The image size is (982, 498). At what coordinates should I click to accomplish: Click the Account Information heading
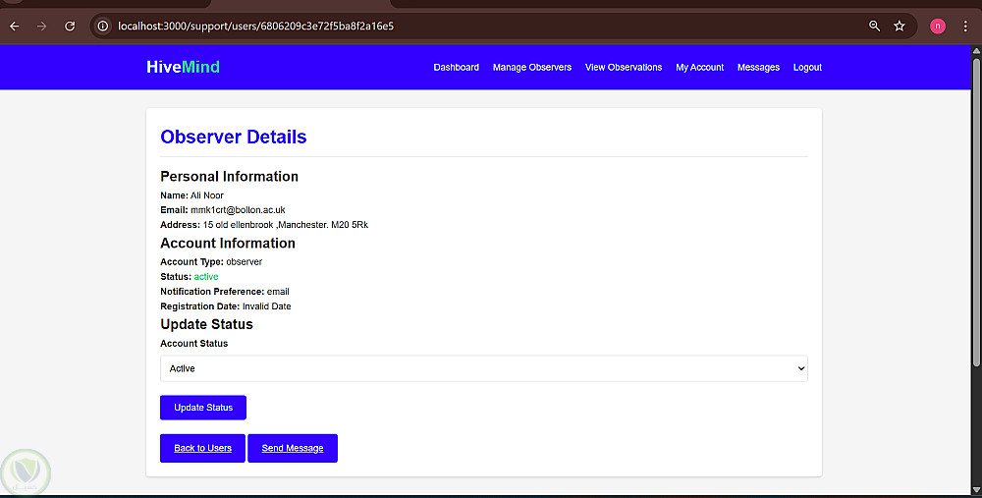pyautogui.click(x=228, y=243)
